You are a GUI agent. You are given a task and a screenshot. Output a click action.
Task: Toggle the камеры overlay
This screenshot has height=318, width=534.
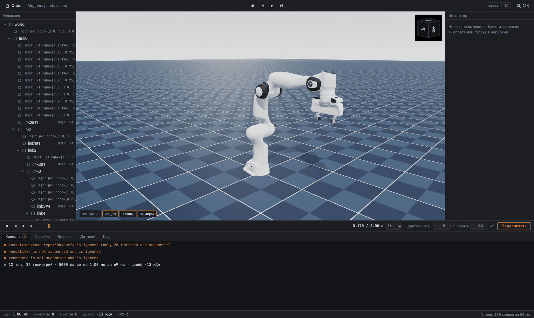pos(147,214)
